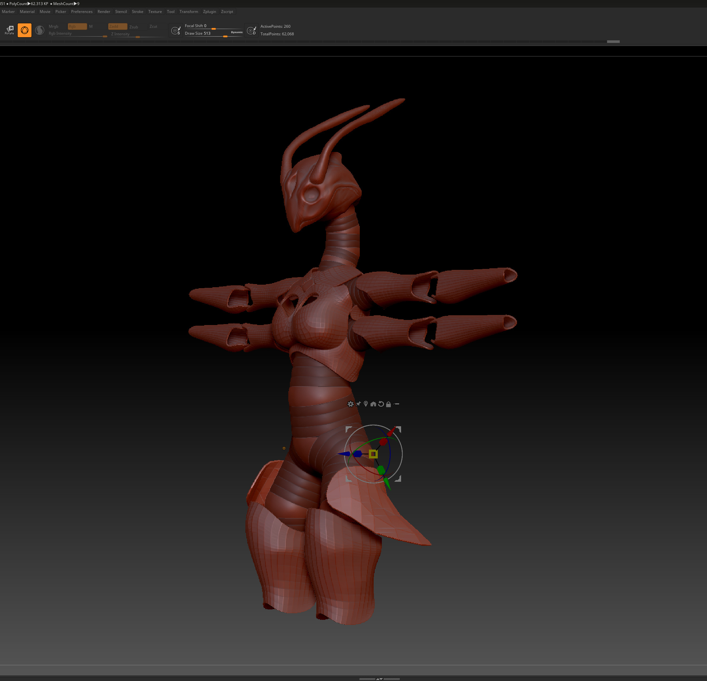Click the ActivePoints: 260 readout
This screenshot has height=681, width=707.
(275, 26)
